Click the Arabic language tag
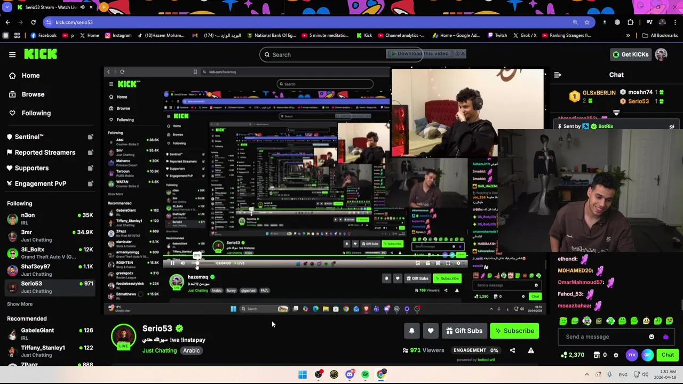This screenshot has width=683, height=384. [191, 351]
